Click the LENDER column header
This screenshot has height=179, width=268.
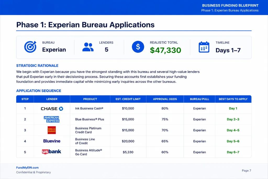tap(52, 99)
